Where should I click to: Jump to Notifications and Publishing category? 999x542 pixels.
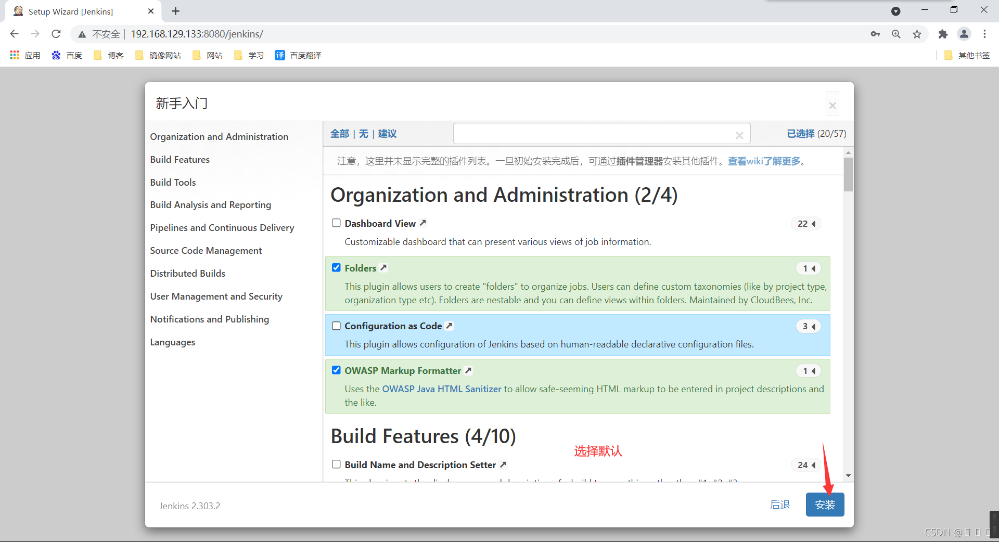point(209,319)
